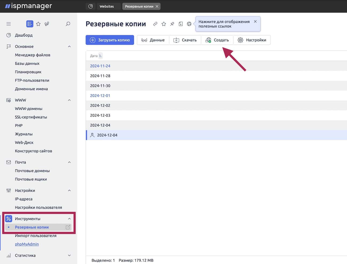Viewport: 347px width, 264px height.
Task: Click the dashboard icon tab in top bar
Action: (90, 6)
